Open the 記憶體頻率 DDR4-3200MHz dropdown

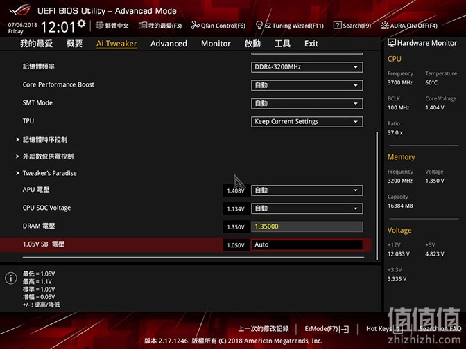click(307, 67)
